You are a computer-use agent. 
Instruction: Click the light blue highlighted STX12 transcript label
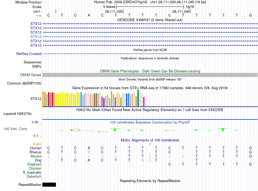(36, 37)
